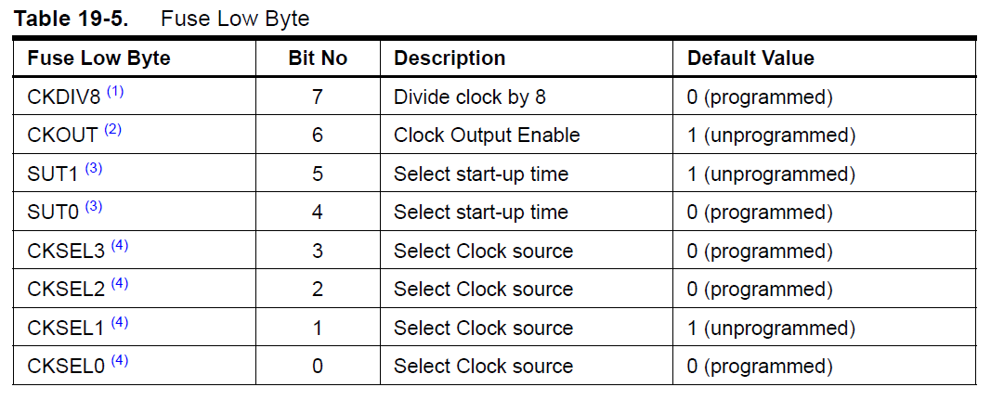991x400 pixels.
Task: Click the footnote 4 link beside CKSEL0
Action: point(120,361)
